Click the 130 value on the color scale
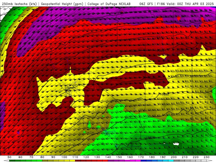This screenshot has height=162, width=216. [x=97, y=157]
